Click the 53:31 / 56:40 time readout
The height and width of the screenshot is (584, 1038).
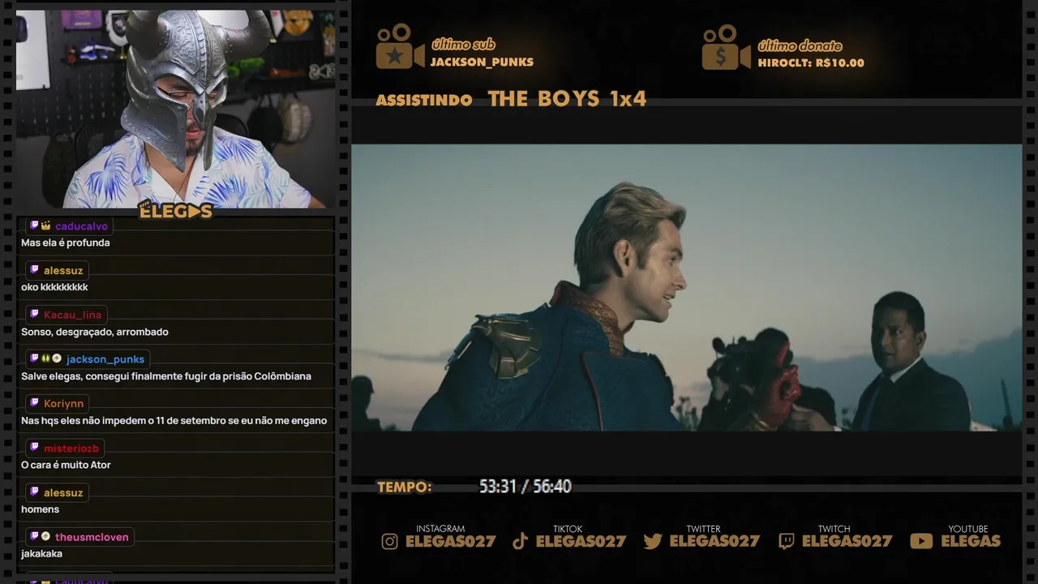[525, 487]
